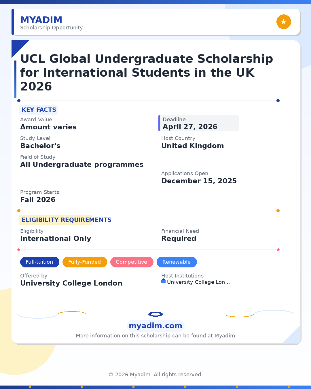Click the blue corner triangle on the card

pos(18,46)
